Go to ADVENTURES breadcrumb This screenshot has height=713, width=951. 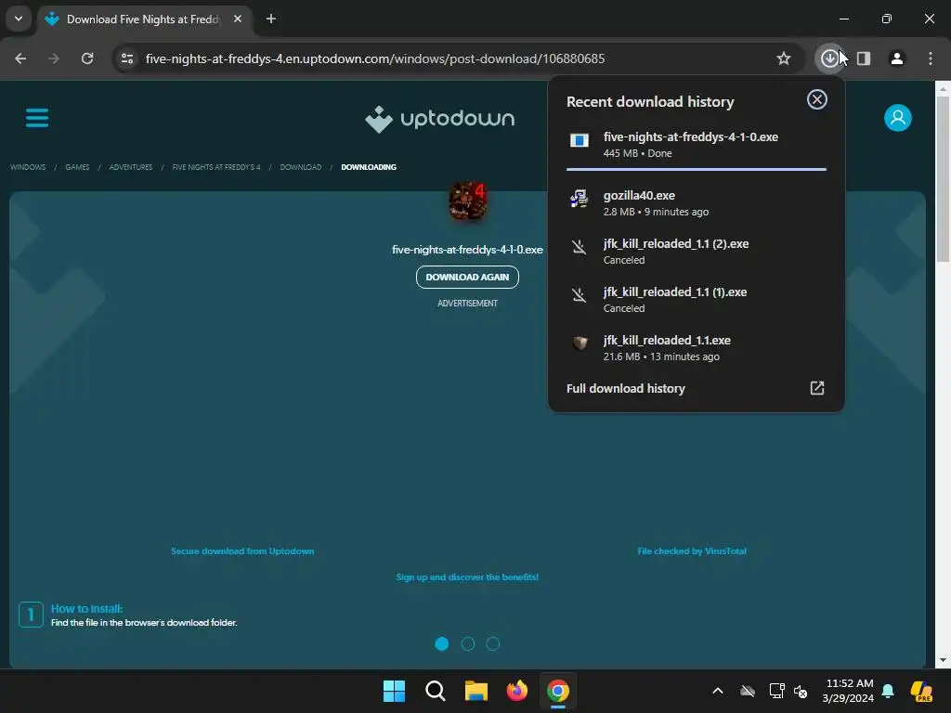(x=130, y=167)
